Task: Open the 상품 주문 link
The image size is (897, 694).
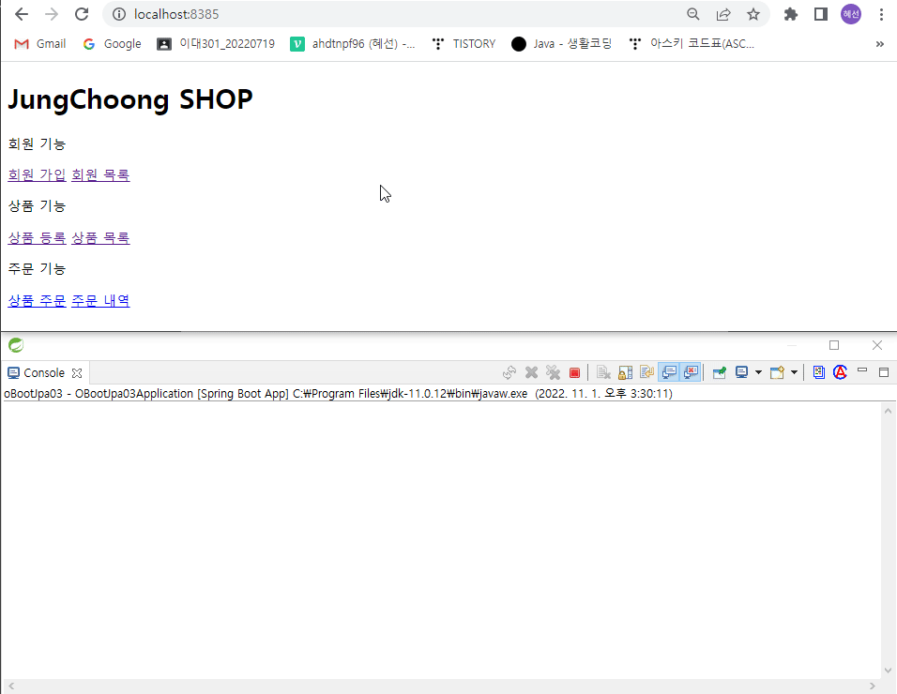Action: click(37, 301)
